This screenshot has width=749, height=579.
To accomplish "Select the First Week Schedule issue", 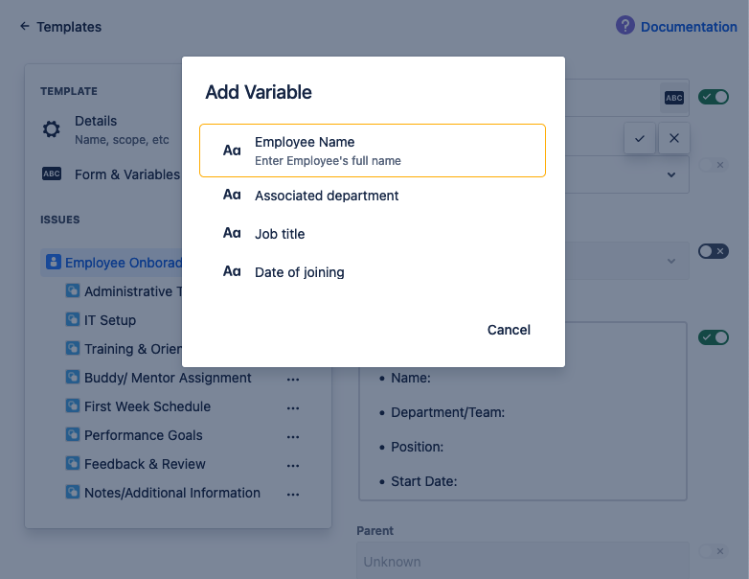I will click(147, 406).
